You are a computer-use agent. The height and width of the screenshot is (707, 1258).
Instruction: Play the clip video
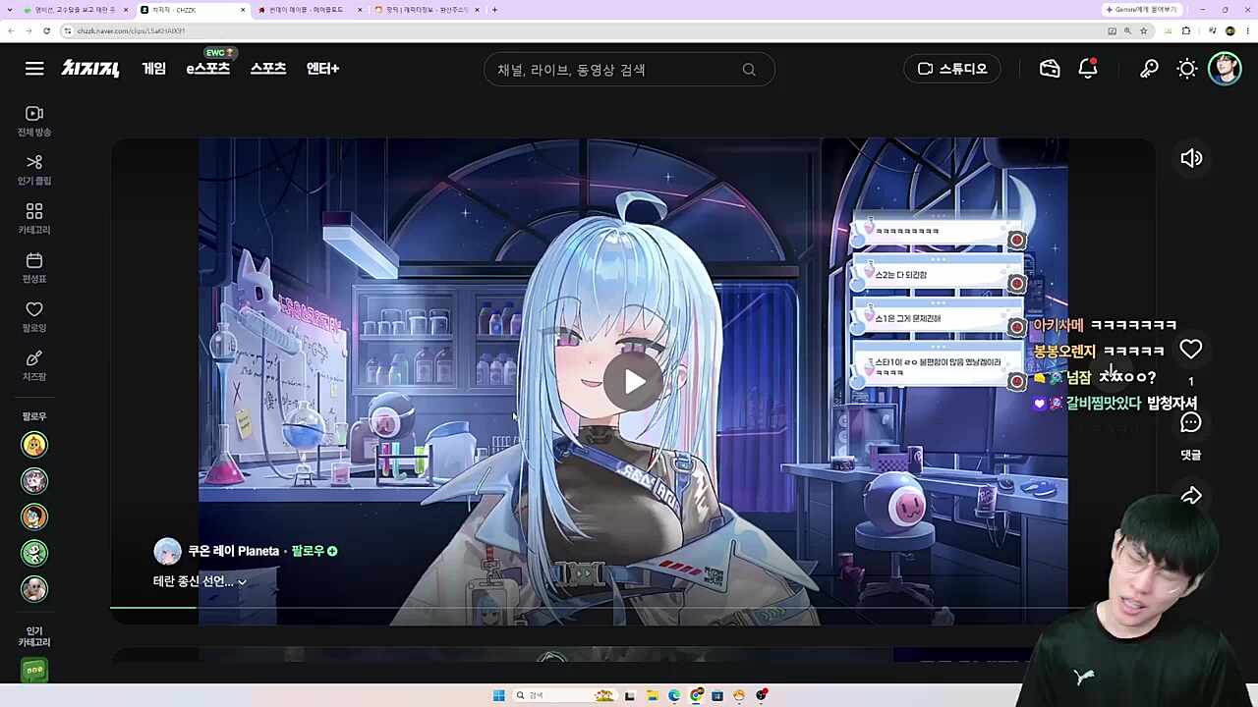633,382
